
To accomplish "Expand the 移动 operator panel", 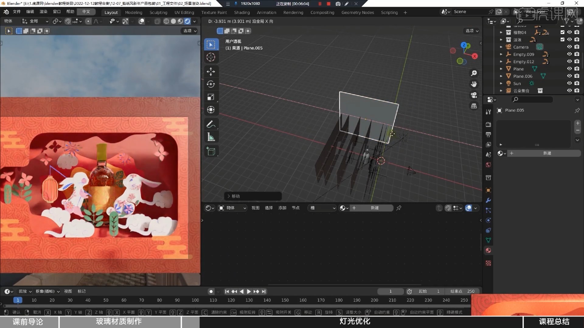I will point(253,196).
